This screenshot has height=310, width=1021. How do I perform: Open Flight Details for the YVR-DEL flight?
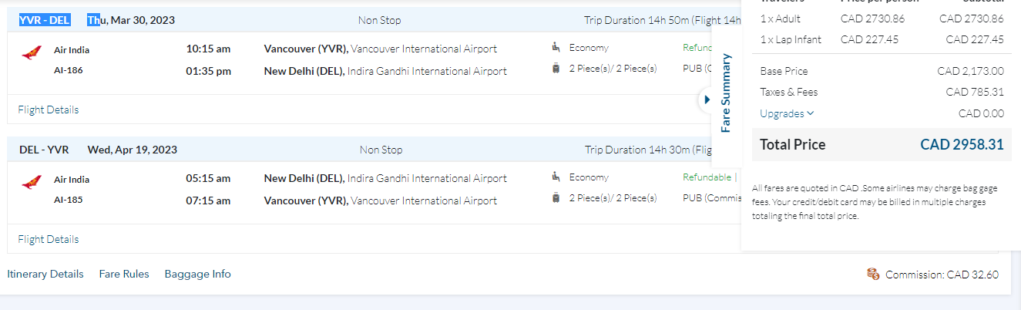click(49, 110)
